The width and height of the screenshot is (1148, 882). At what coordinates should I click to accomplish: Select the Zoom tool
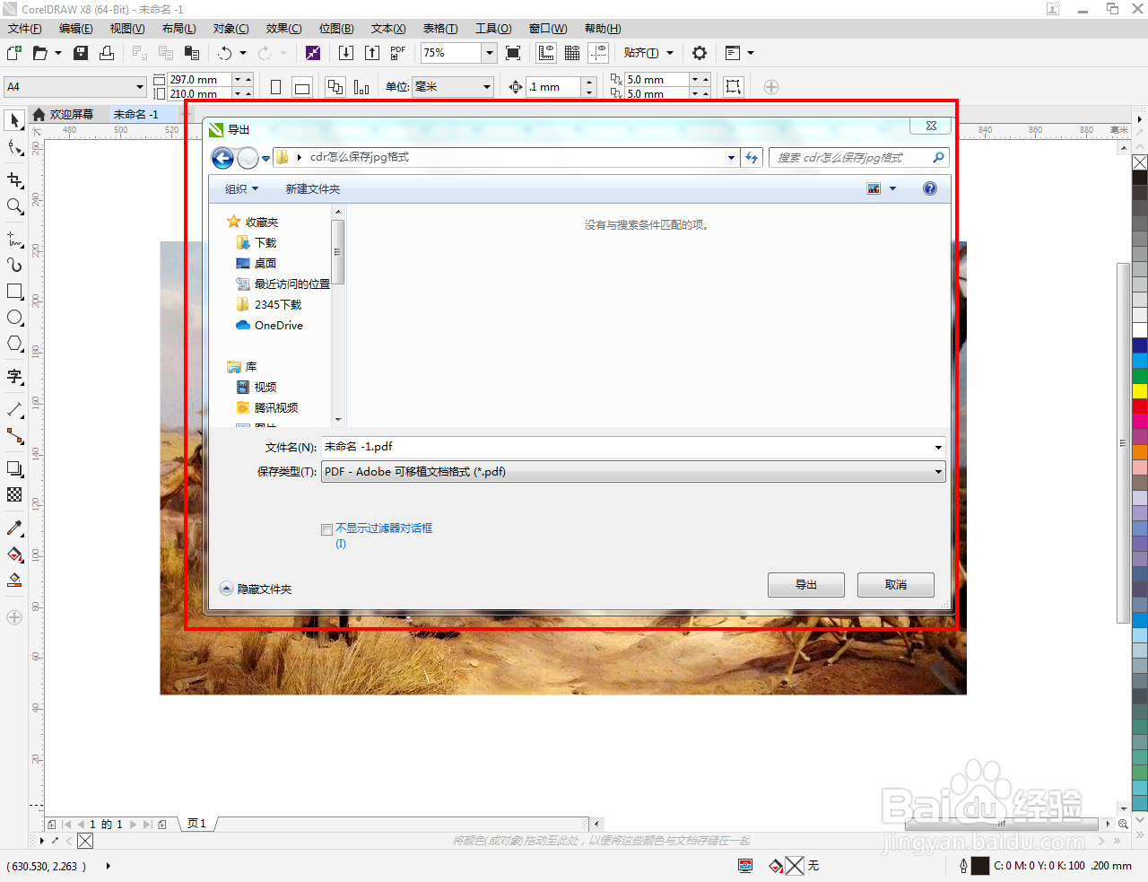(14, 206)
